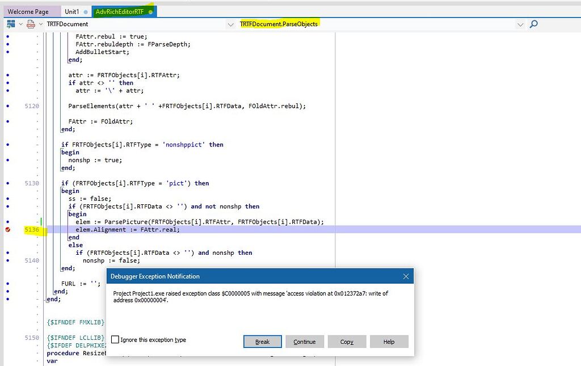Click the Help button in exception dialog
Viewport: 581px width, 366px height.
(x=389, y=342)
